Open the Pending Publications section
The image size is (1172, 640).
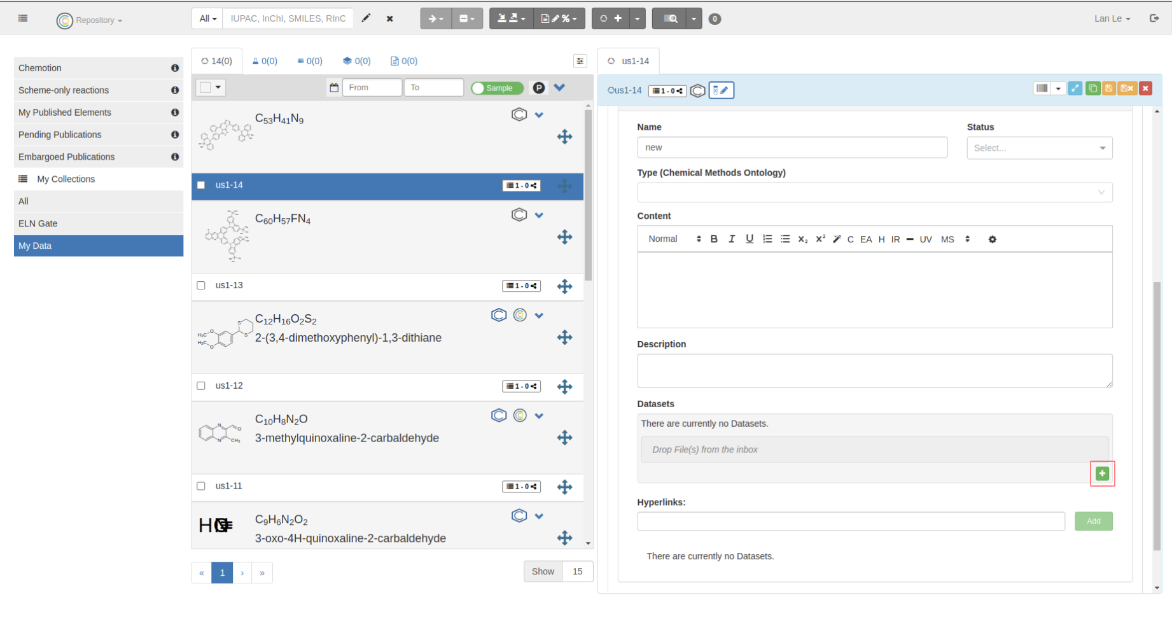point(60,134)
